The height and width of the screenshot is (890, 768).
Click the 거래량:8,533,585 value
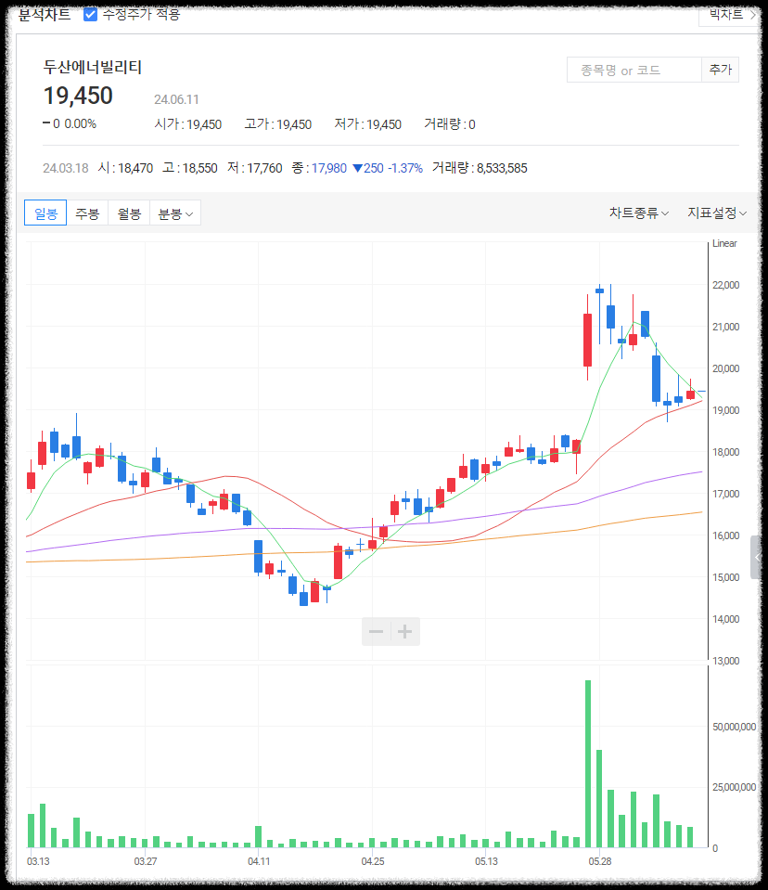[480, 168]
